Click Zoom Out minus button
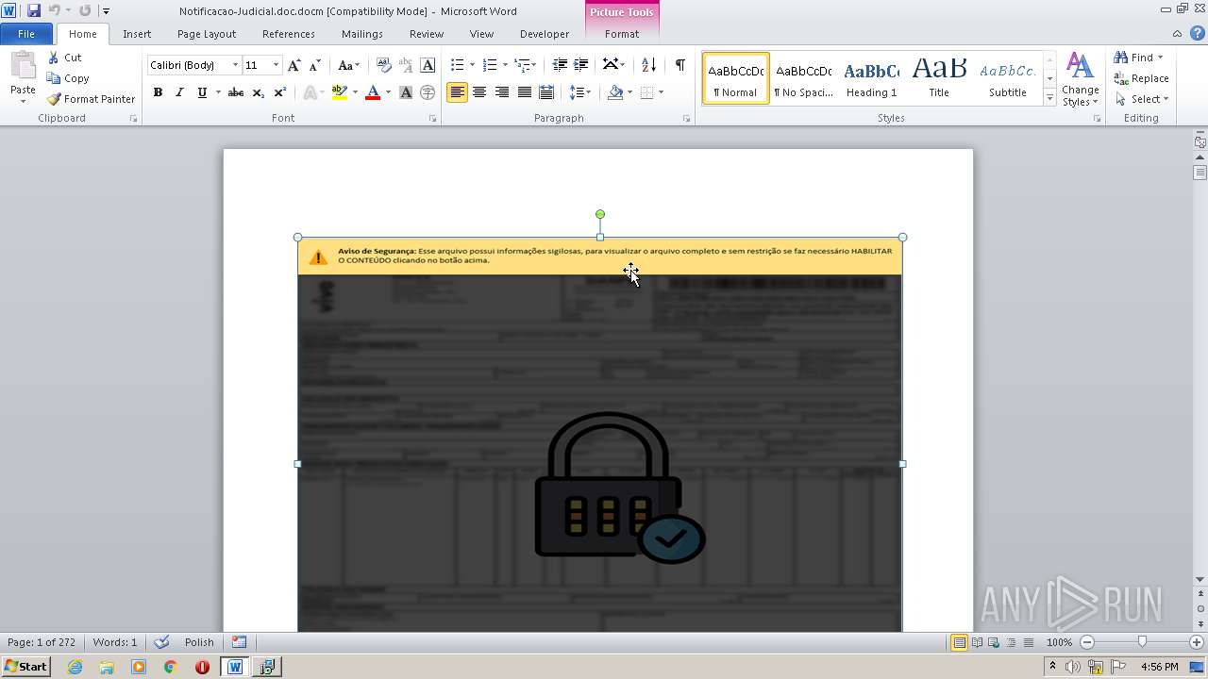 tap(1087, 642)
